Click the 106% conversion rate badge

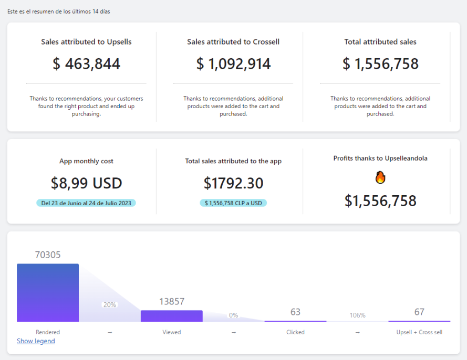point(357,315)
